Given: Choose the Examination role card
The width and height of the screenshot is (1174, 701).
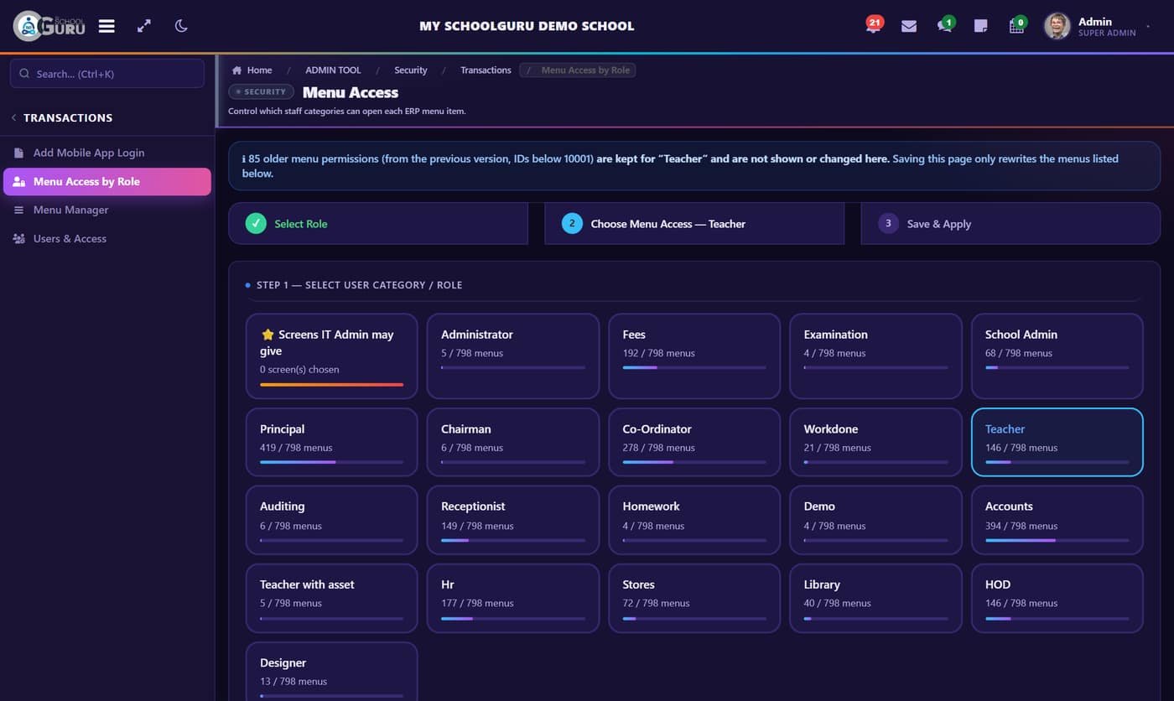Looking at the screenshot, I should [875, 356].
